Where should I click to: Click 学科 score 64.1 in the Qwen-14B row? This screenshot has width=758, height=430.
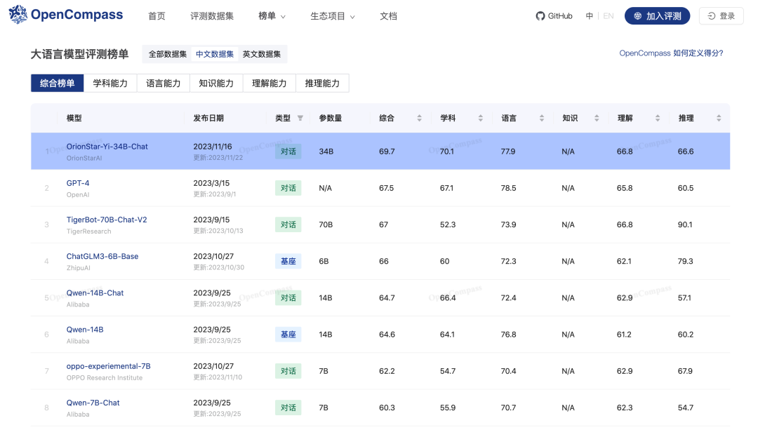447,335
